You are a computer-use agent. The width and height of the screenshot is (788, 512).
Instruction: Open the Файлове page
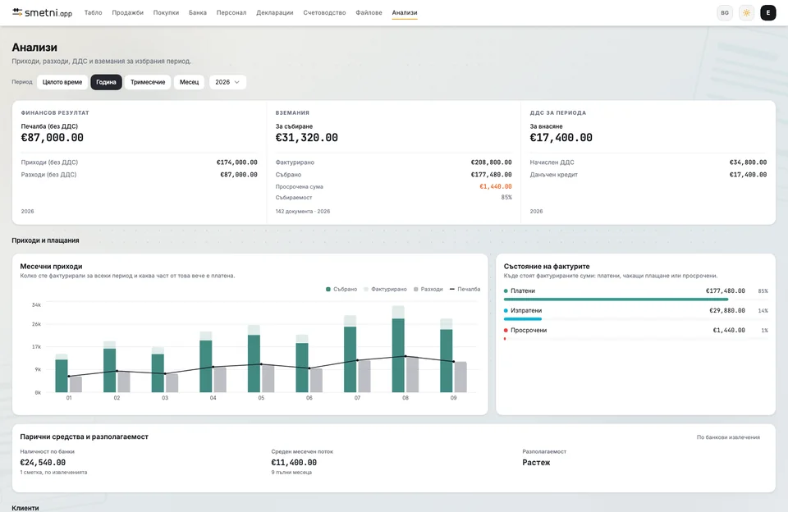tap(369, 12)
